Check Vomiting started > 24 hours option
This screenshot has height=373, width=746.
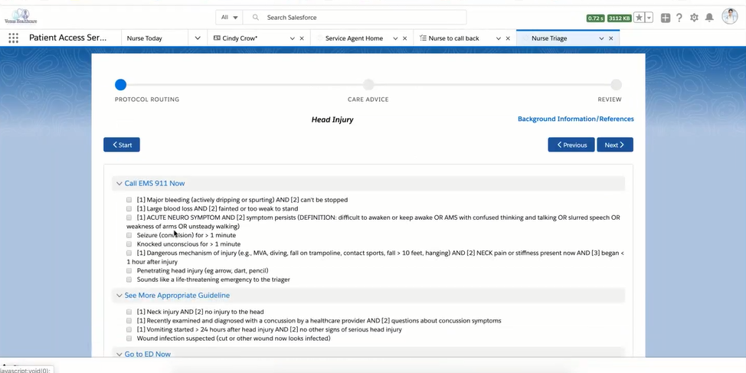(x=129, y=329)
